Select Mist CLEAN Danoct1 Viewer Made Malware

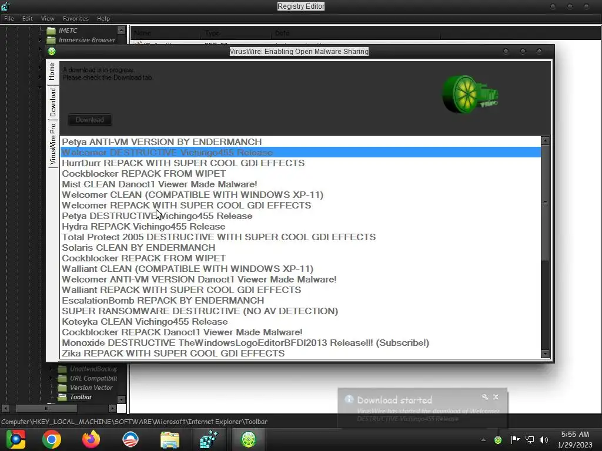coord(300,184)
